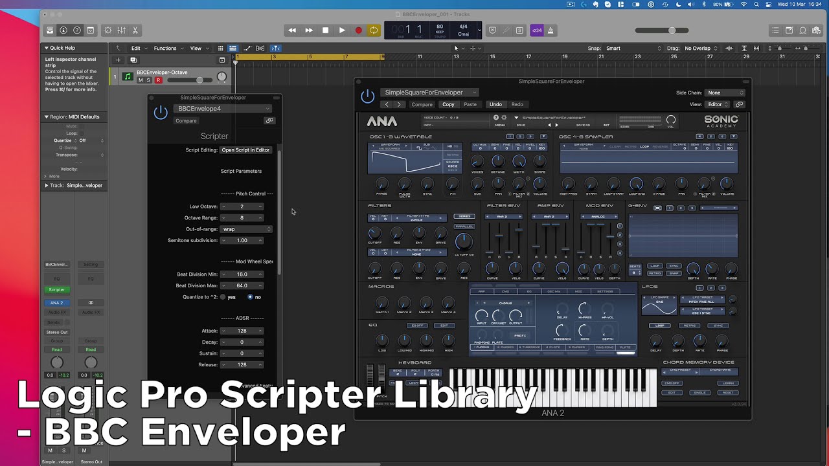Click the Low Octave value field
829x466 pixels.
tap(242, 206)
